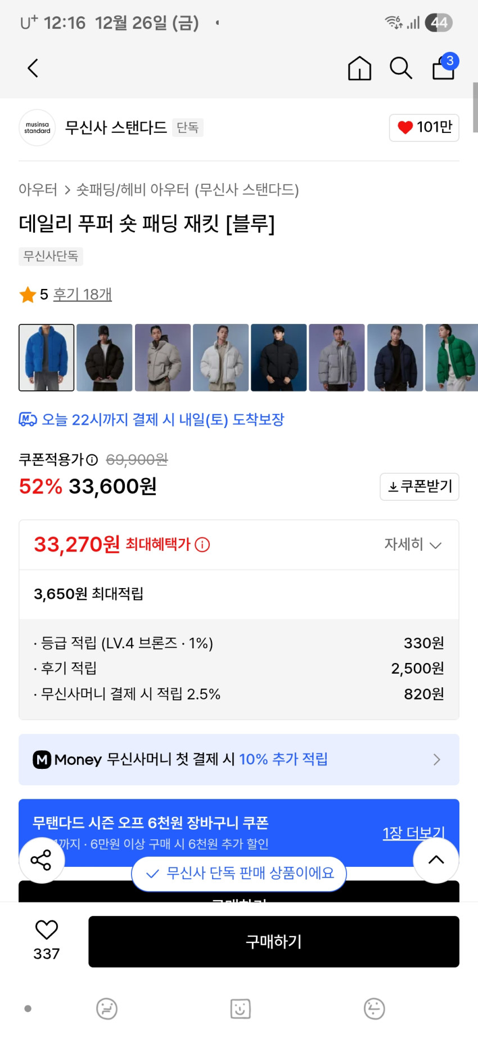Expand 자세히 benefit price details
The height and width of the screenshot is (1037, 478).
[x=413, y=545]
